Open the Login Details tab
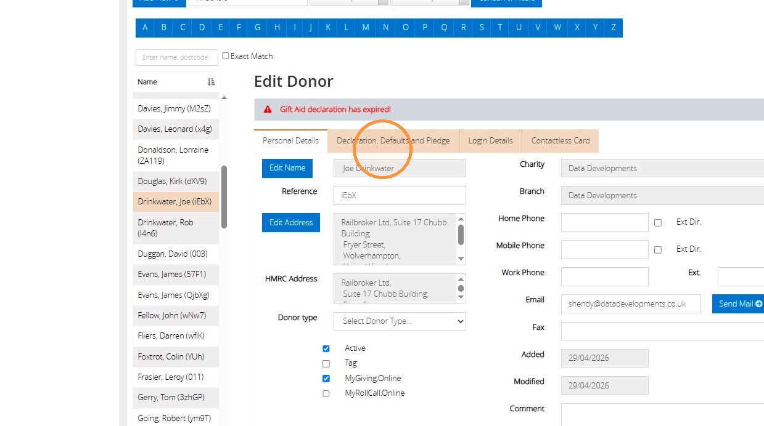 490,140
